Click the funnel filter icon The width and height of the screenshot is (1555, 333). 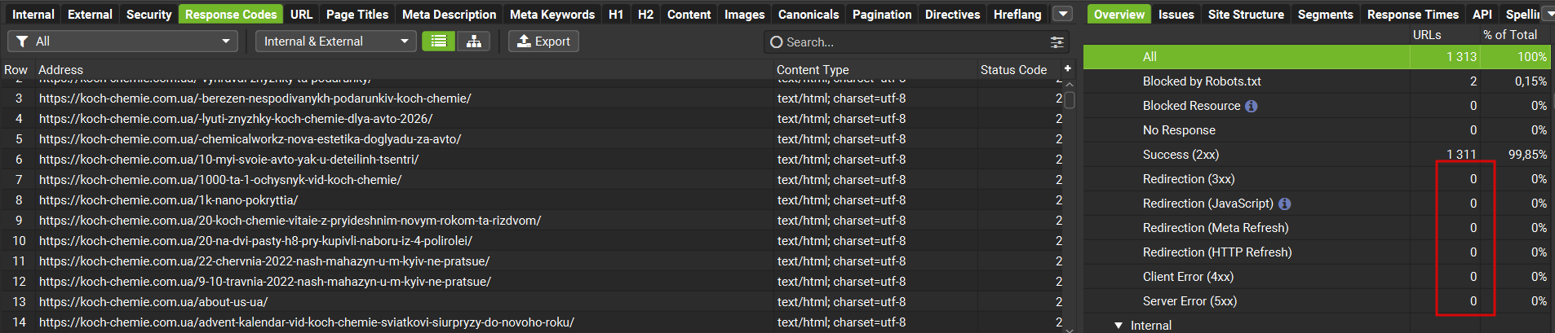click(x=23, y=42)
